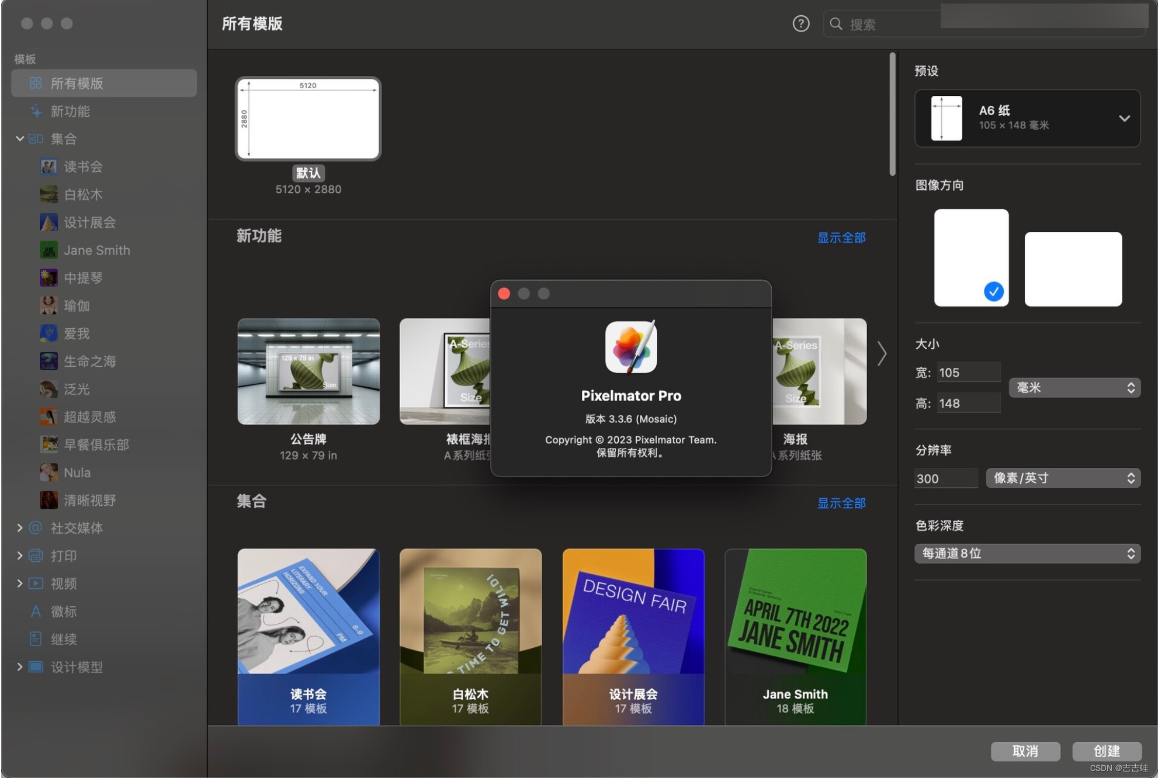The image size is (1158, 778).
Task: Expand the 社交媒体 sidebar group
Action: 20,528
